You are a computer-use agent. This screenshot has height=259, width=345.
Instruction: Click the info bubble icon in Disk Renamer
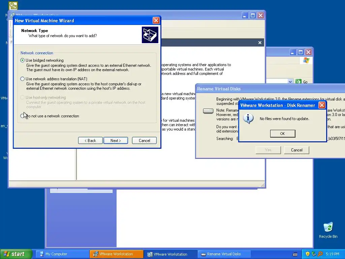(x=248, y=118)
